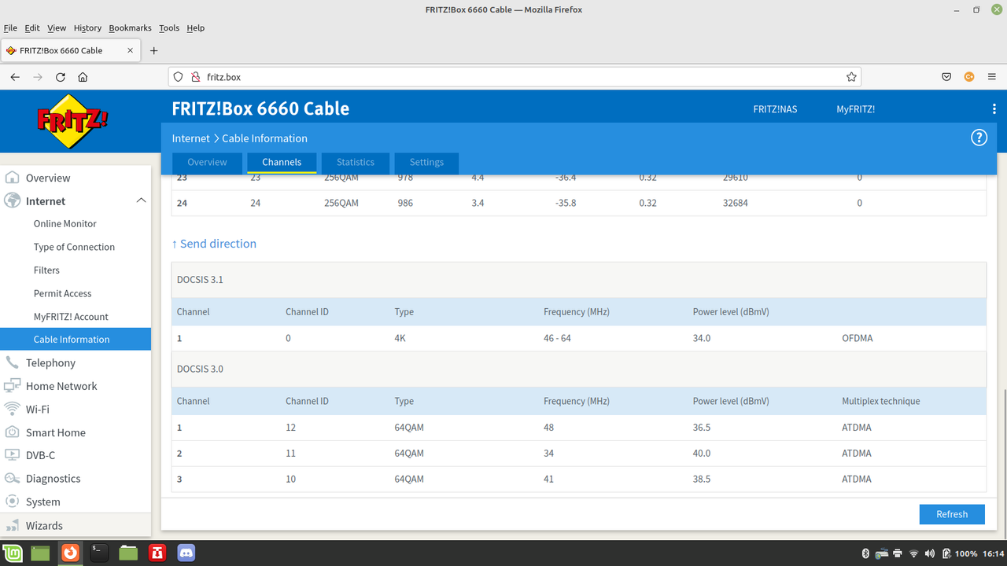
Task: Click the Bluetooth tray icon
Action: tap(865, 553)
